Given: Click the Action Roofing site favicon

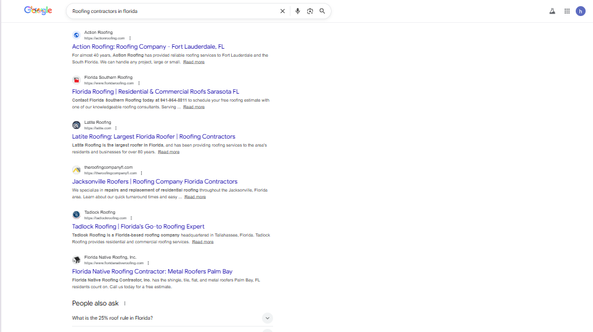Looking at the screenshot, I should 76,35.
